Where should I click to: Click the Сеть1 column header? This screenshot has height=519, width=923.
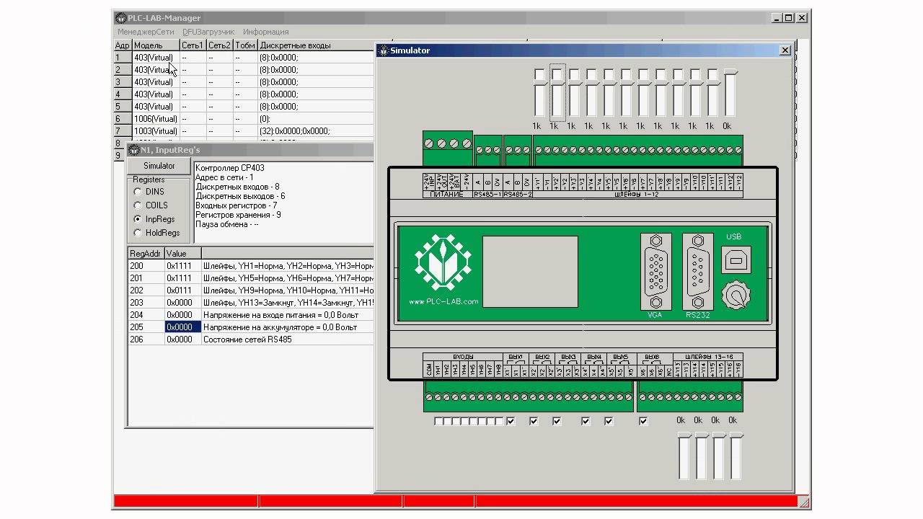(193, 45)
